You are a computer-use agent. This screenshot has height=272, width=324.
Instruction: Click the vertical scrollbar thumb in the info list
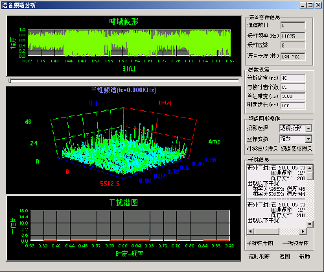coord(310,175)
